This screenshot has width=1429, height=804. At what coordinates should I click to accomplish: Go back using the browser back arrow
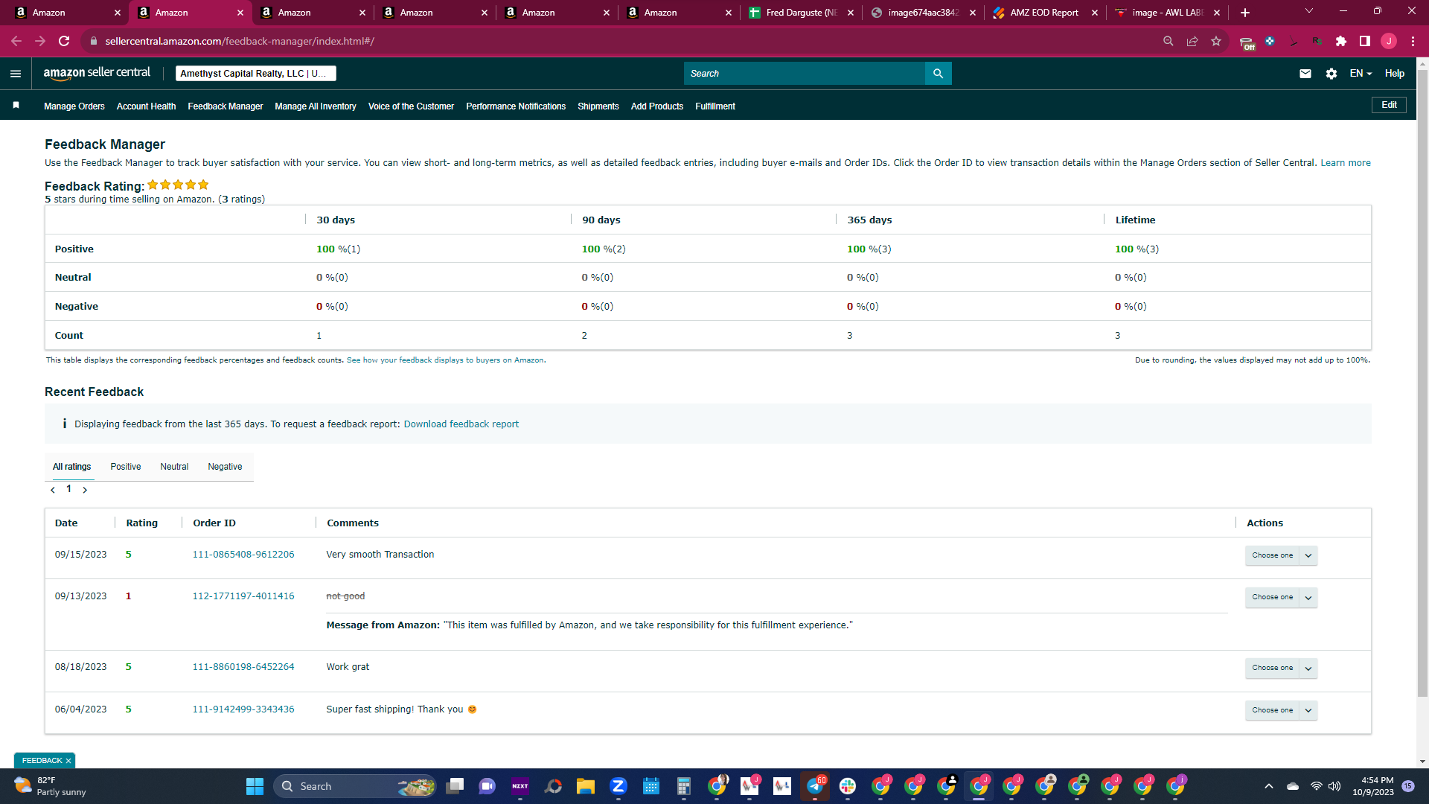[16, 41]
